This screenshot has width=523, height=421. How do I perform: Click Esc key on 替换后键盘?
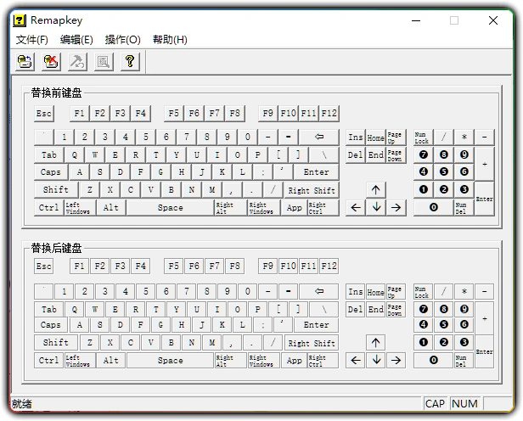pos(43,267)
